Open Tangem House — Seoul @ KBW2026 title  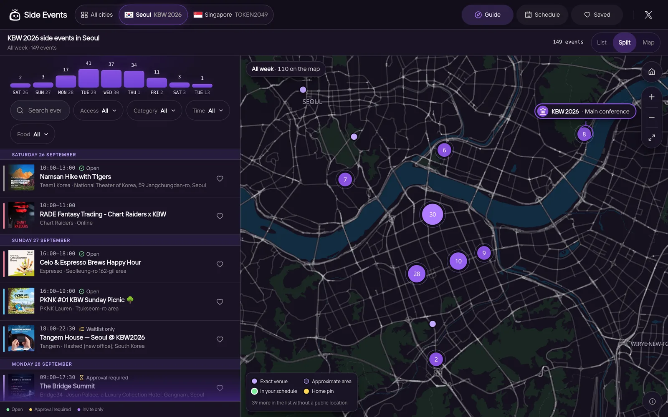(92, 338)
